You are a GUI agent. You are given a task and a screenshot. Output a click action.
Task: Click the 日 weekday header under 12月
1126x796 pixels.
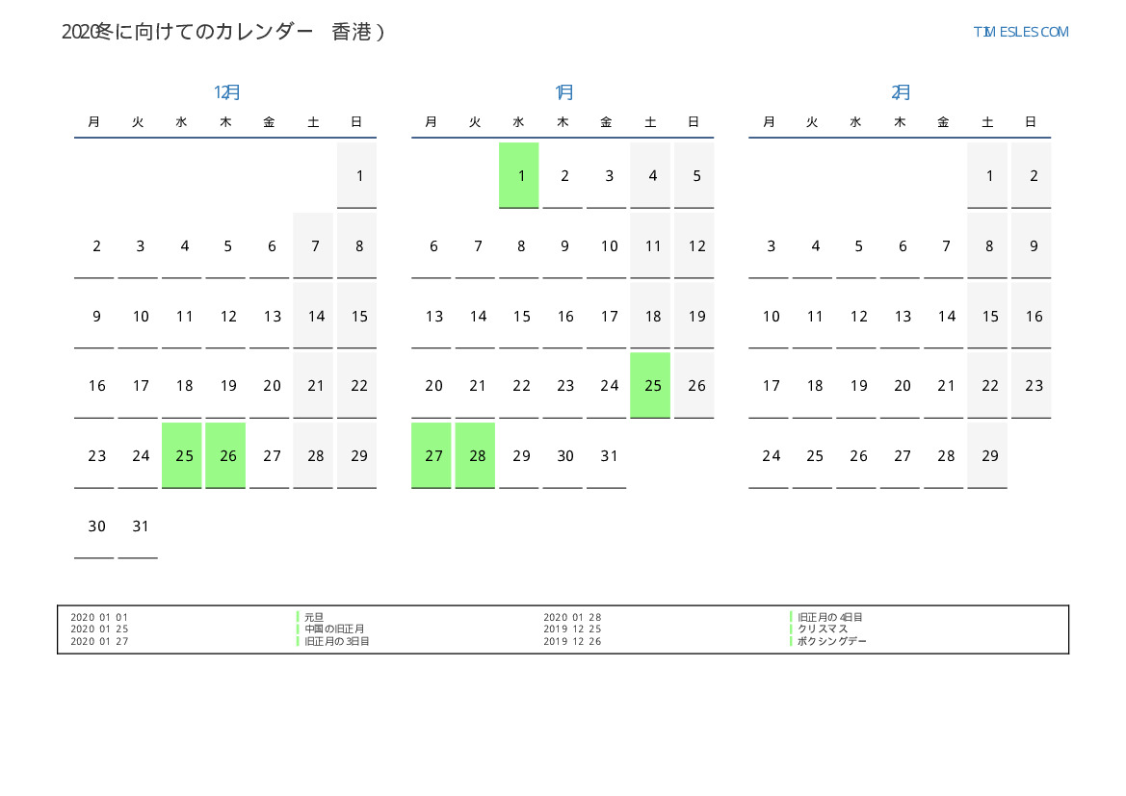point(357,122)
